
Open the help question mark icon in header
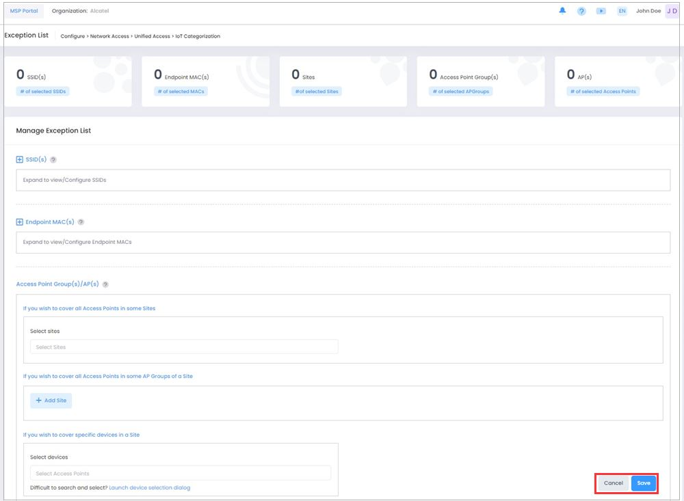pos(581,12)
